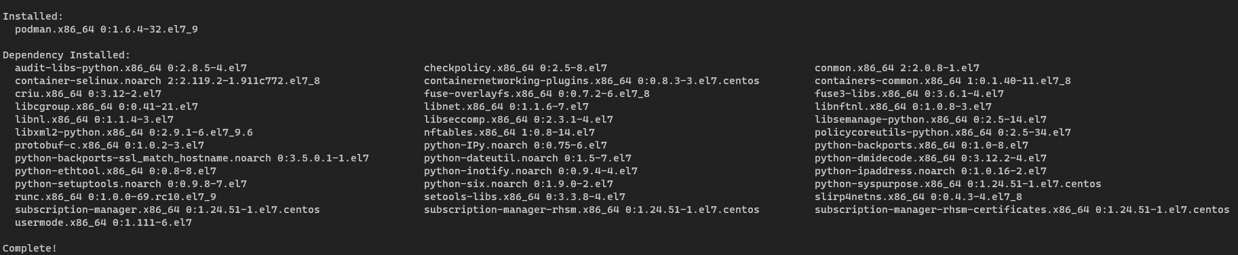
Task: Select the conmon.x86_64 package text
Action: pos(897,68)
